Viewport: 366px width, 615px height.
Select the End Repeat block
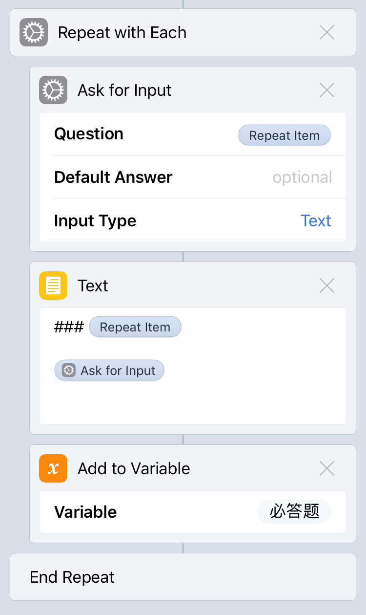tap(183, 577)
